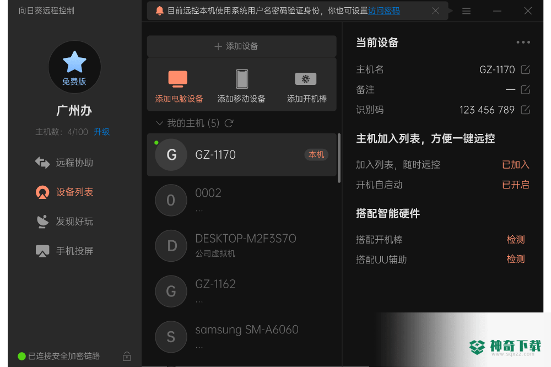
Task: Click 检测 for 搭配UU辅助
Action: [x=516, y=259]
